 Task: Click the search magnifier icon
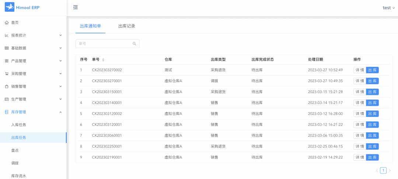pos(134,43)
